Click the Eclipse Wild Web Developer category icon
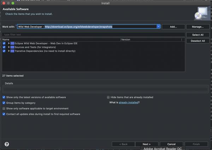Viewport: 212px width, 150px height. point(12,43)
